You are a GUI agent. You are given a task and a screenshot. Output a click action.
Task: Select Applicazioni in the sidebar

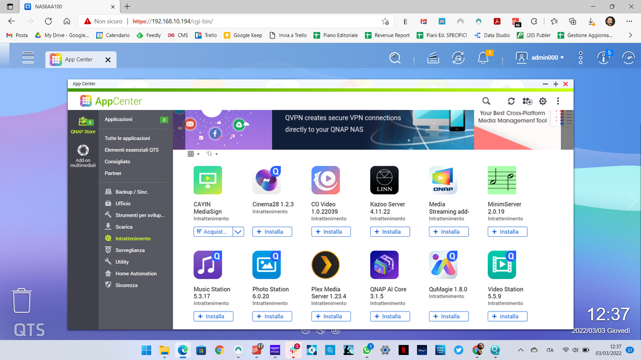119,119
